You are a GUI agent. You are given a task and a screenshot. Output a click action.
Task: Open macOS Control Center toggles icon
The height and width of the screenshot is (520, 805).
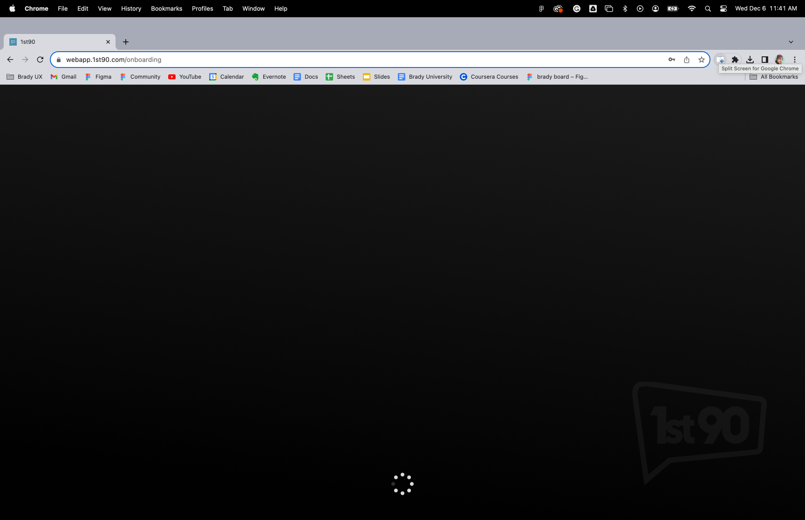point(723,8)
